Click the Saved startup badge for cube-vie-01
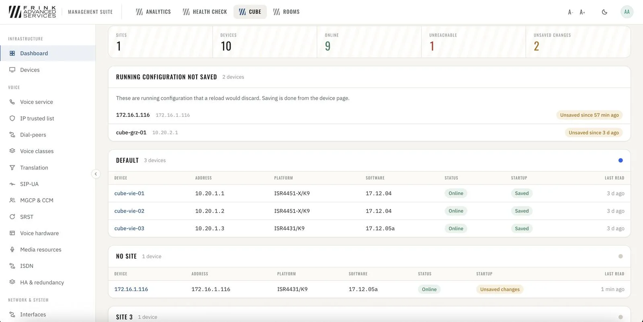 tap(522, 193)
